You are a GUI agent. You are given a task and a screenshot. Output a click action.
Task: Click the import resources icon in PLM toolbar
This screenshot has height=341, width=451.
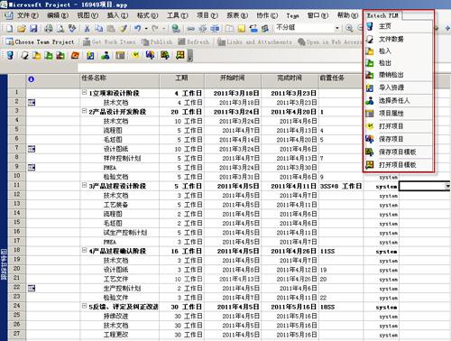pos(90,55)
